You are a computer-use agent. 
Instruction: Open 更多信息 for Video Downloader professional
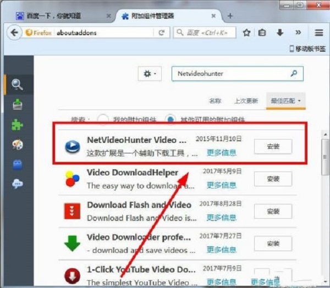pos(222,250)
